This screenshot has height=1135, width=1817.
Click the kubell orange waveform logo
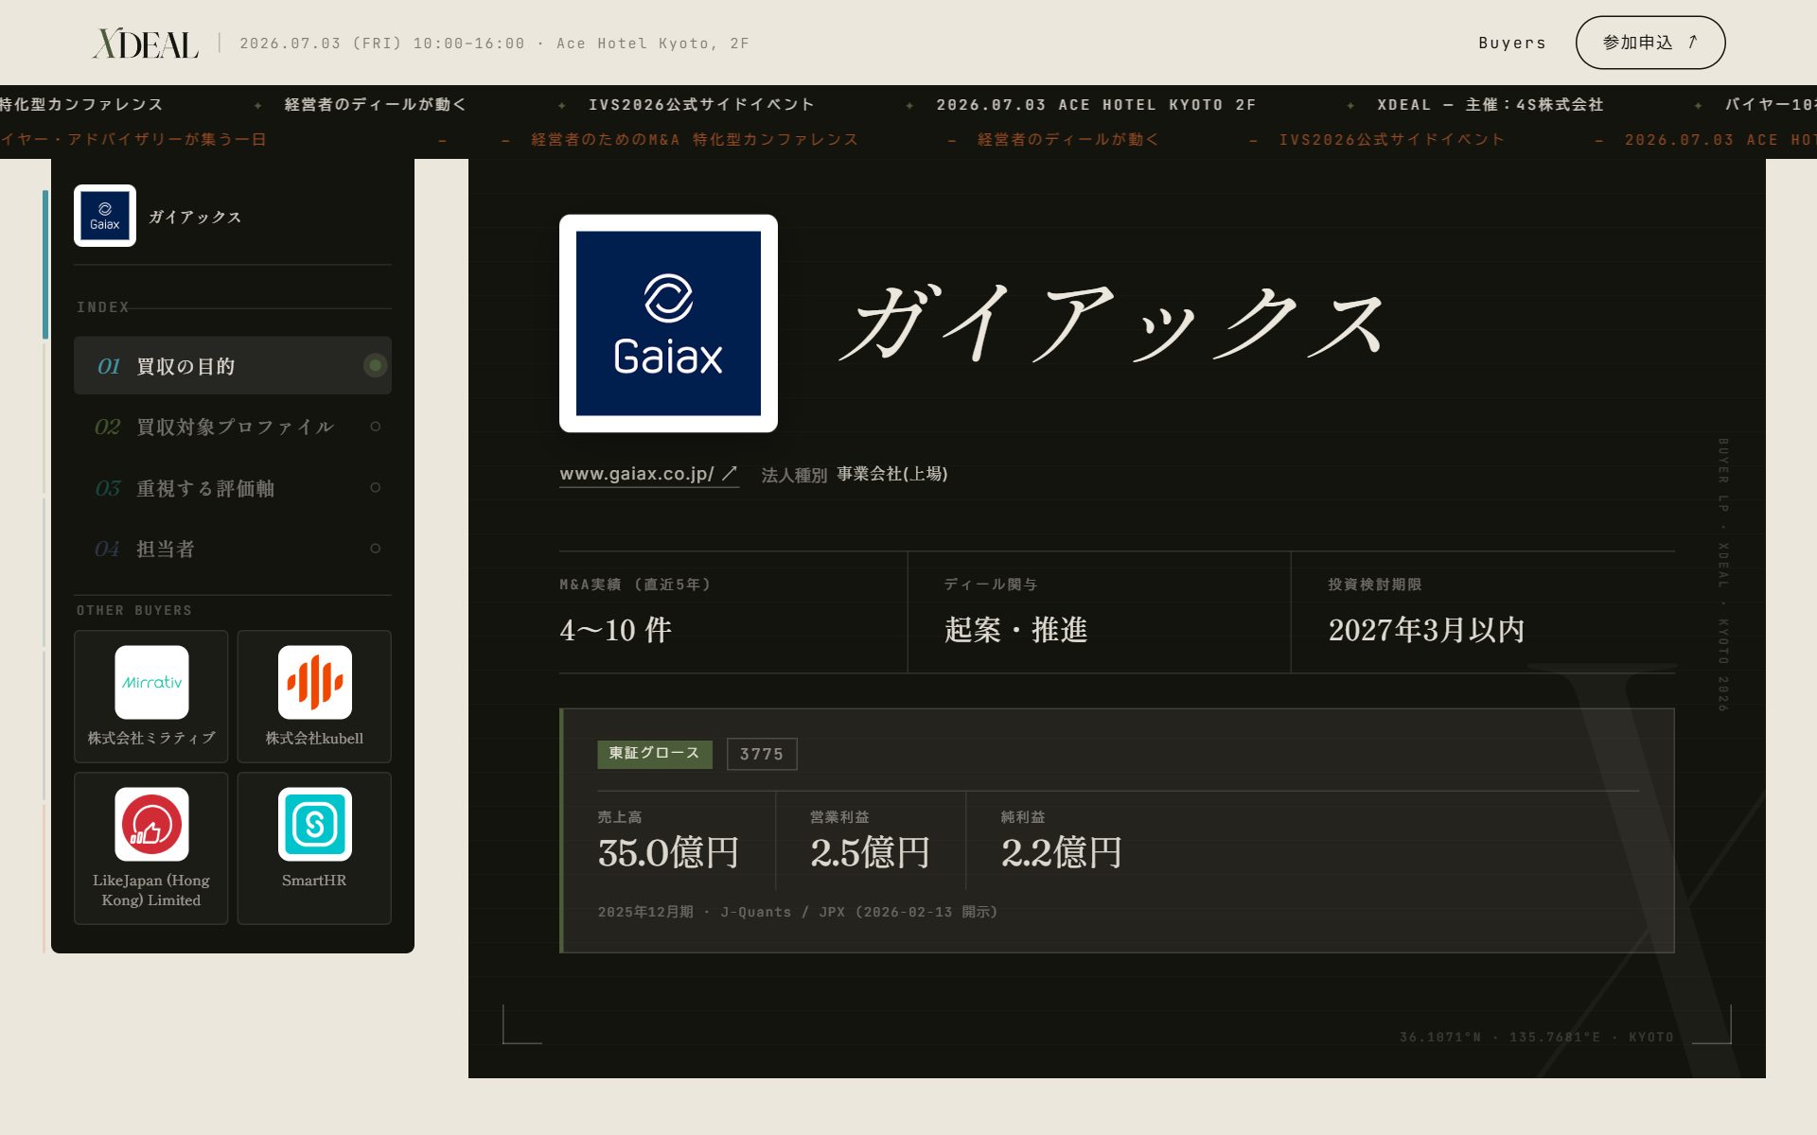tap(314, 682)
